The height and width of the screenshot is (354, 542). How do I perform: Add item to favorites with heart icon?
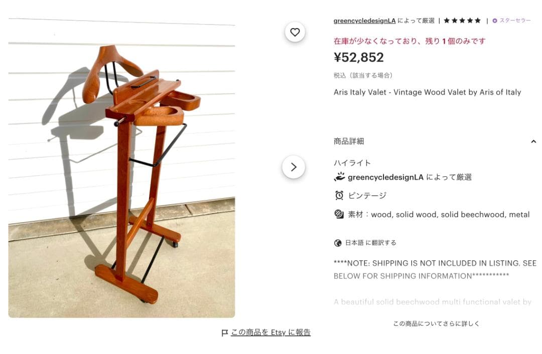pyautogui.click(x=295, y=32)
